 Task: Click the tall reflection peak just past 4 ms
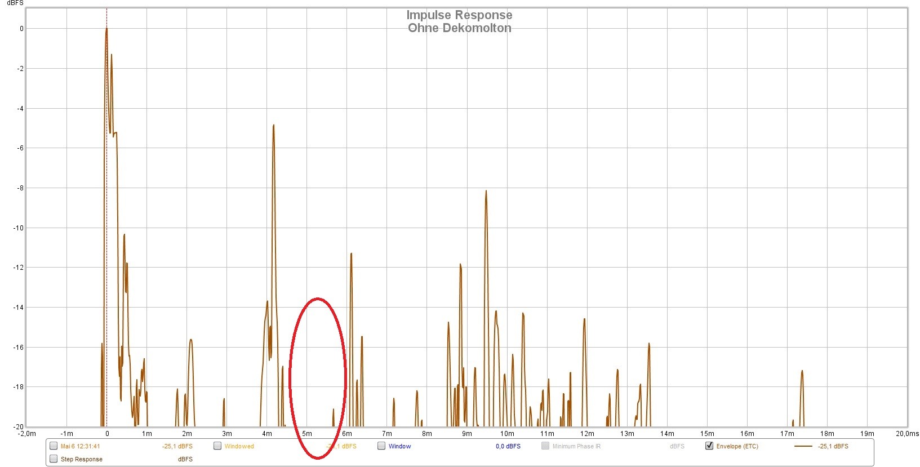click(274, 126)
